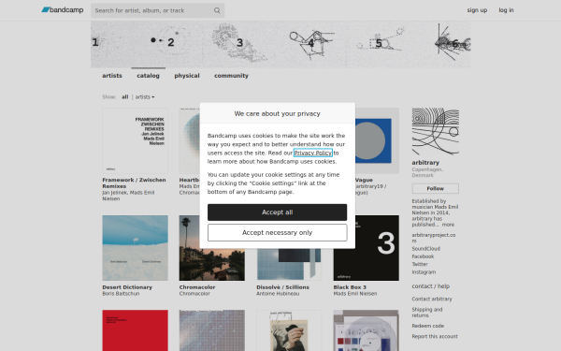Open the Facebook link

423,256
